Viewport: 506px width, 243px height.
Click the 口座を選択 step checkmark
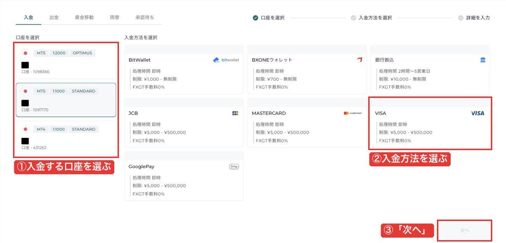[256, 18]
